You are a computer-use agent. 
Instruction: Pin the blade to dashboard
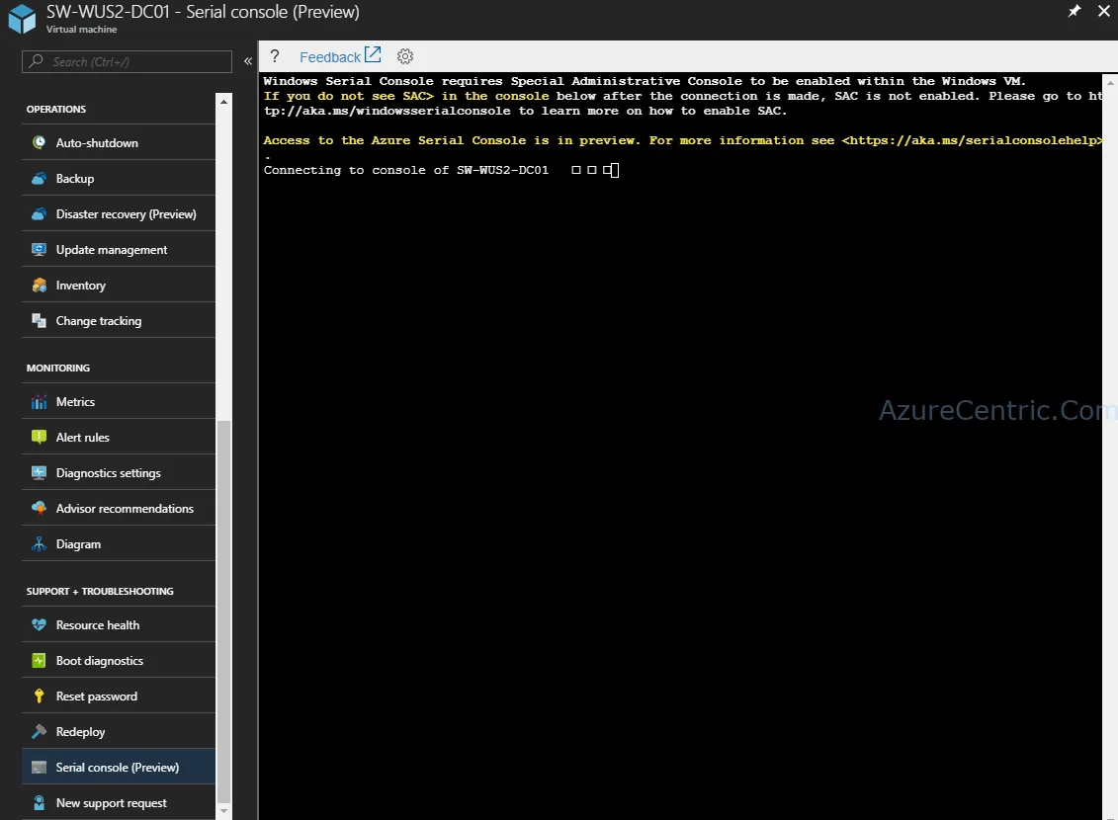tap(1074, 11)
